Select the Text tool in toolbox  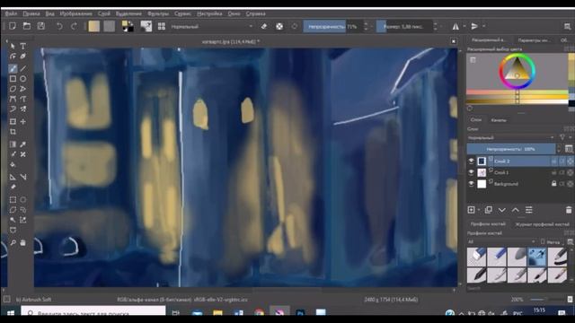point(23,46)
